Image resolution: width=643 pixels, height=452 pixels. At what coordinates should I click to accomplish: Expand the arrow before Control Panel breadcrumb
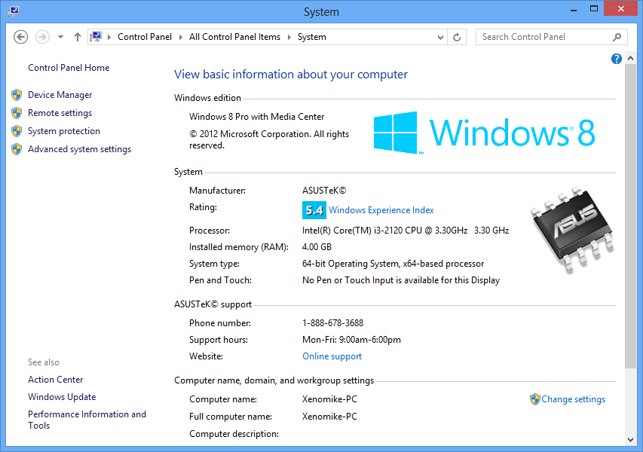point(109,38)
